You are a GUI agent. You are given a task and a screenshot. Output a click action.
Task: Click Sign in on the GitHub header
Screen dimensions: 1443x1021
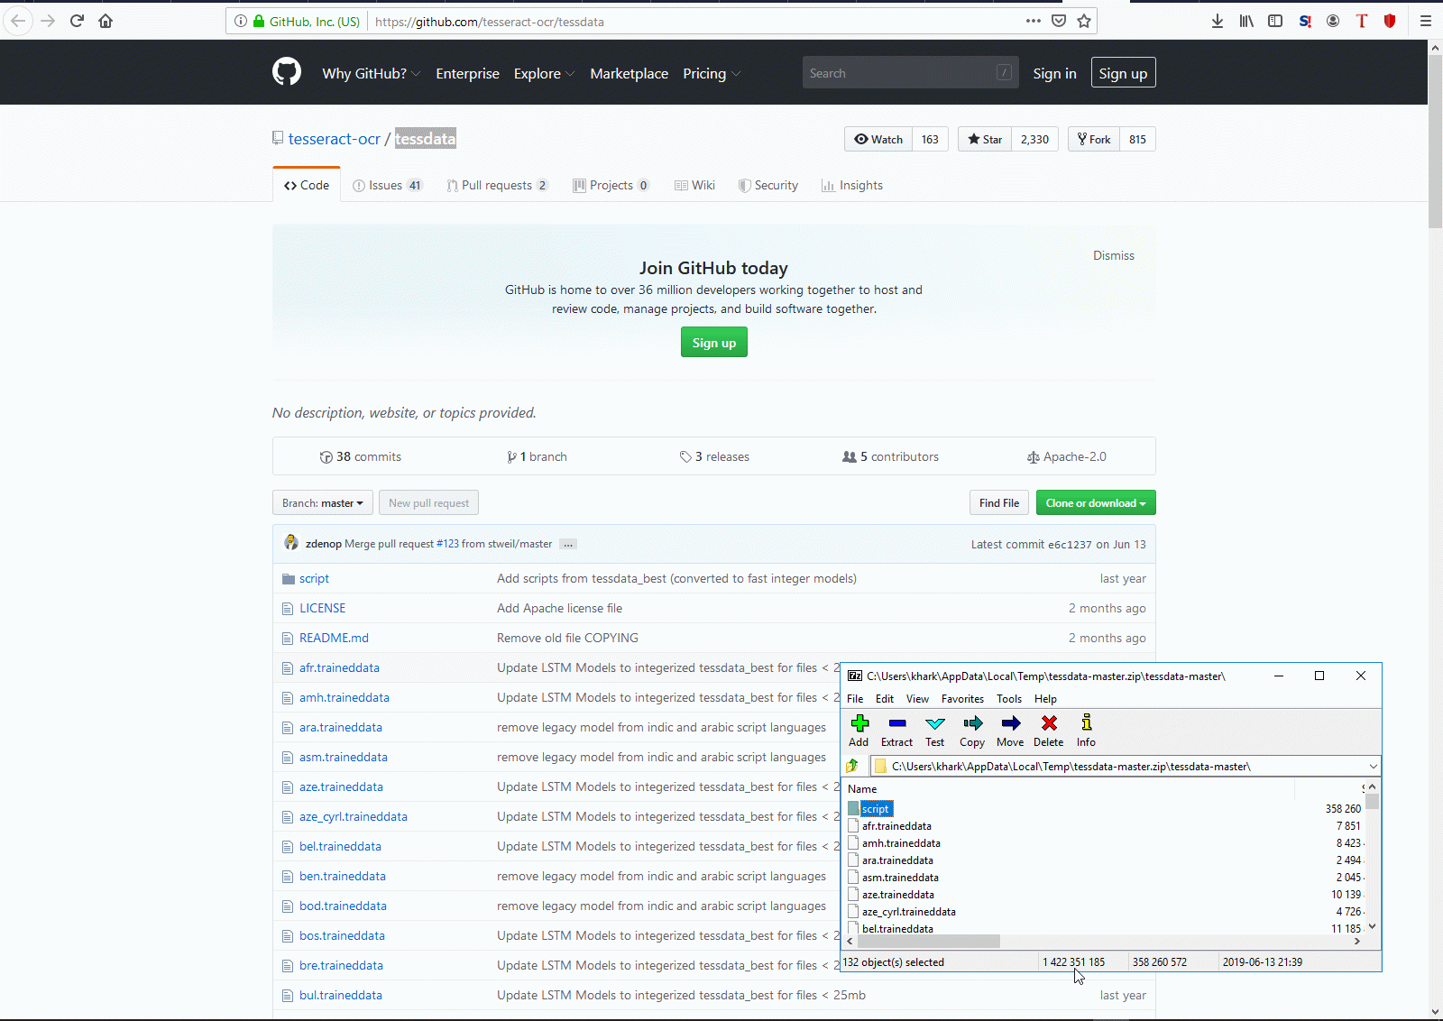tap(1054, 73)
